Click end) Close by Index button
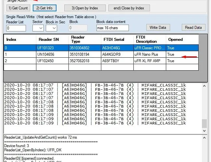This screenshot has height=162, width=211. [x=129, y=8]
